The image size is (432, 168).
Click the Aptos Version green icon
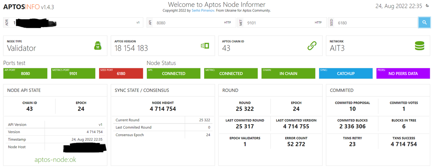click(205, 46)
